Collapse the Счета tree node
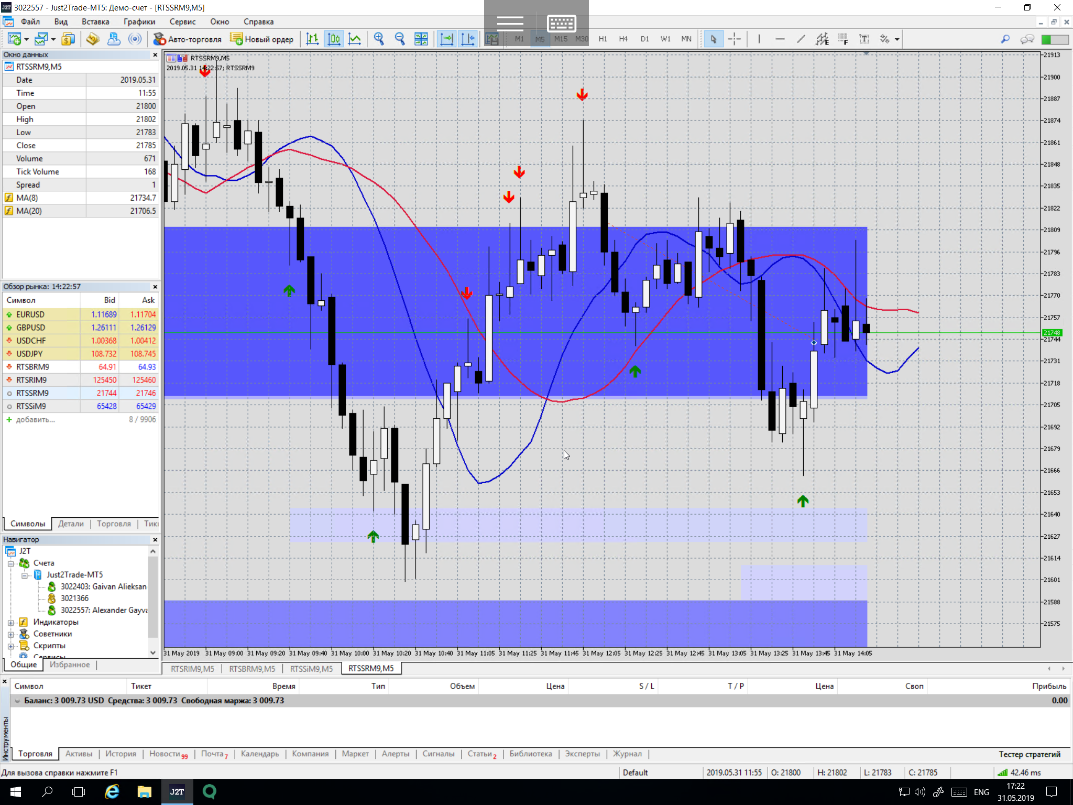This screenshot has height=805, width=1073. (x=10, y=563)
